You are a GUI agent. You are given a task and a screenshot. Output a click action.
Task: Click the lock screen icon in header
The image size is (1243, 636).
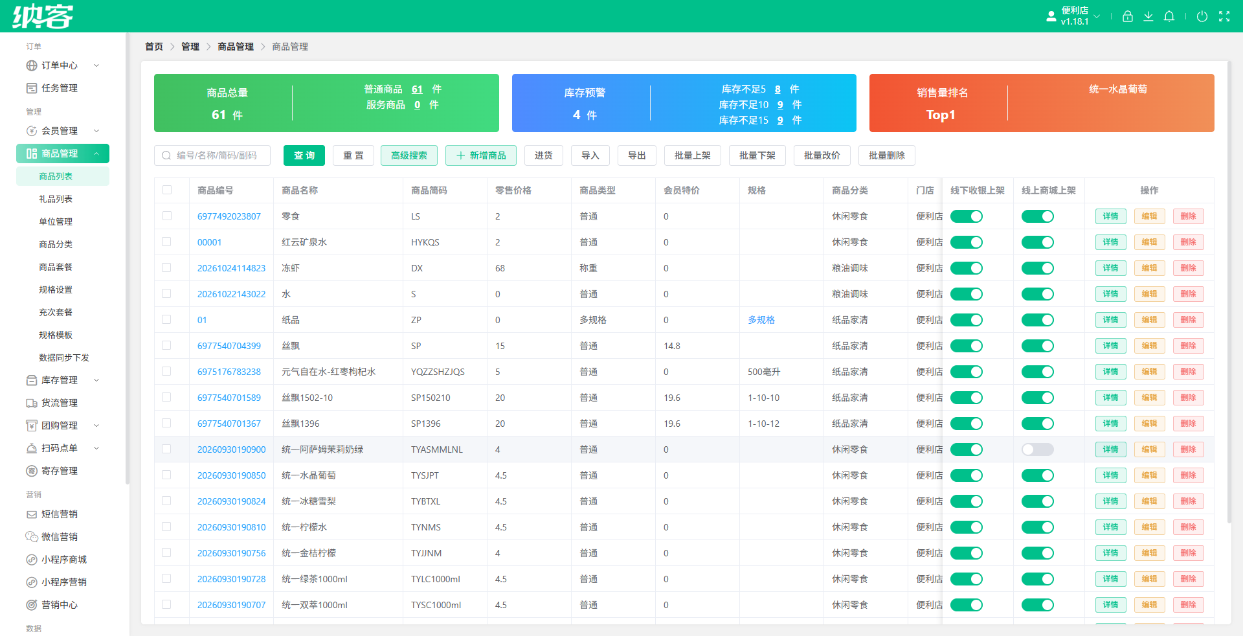click(1128, 16)
